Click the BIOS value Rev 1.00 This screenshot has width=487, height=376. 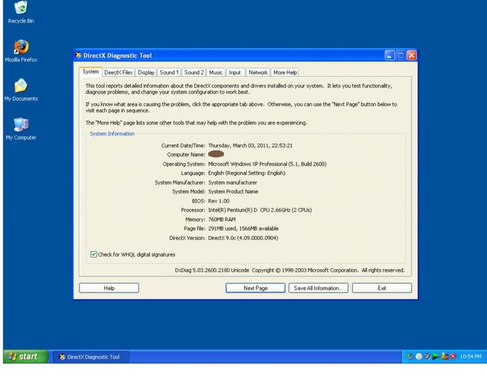point(219,201)
